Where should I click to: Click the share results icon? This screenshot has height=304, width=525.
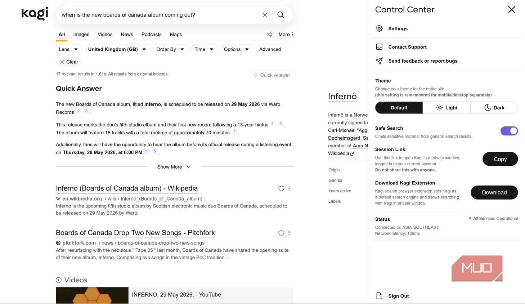tap(269, 35)
